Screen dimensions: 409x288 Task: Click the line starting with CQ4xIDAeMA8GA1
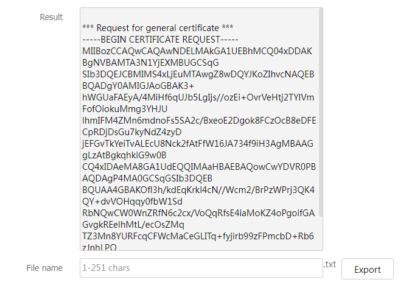tap(199, 167)
